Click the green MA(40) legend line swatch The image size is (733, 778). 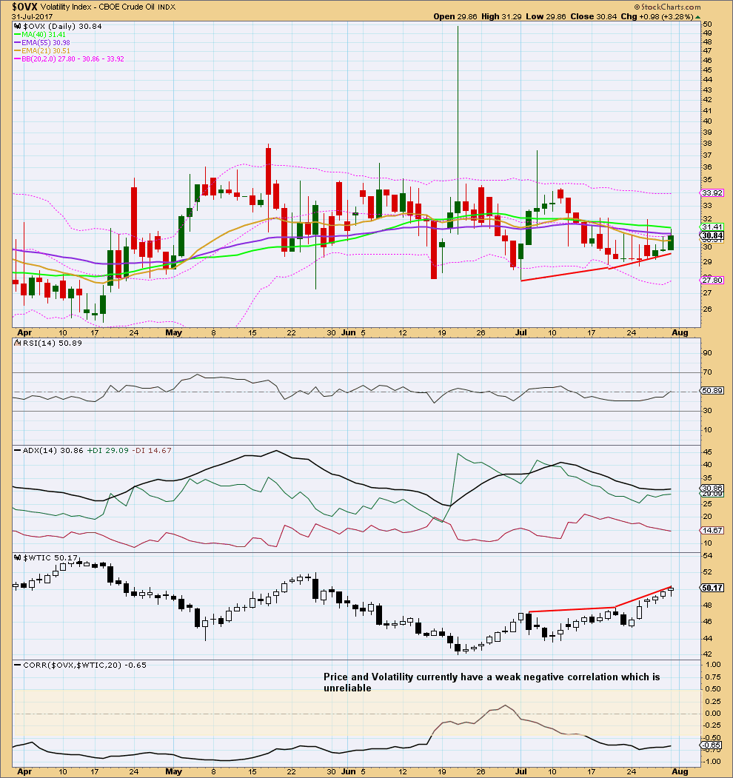pos(17,35)
